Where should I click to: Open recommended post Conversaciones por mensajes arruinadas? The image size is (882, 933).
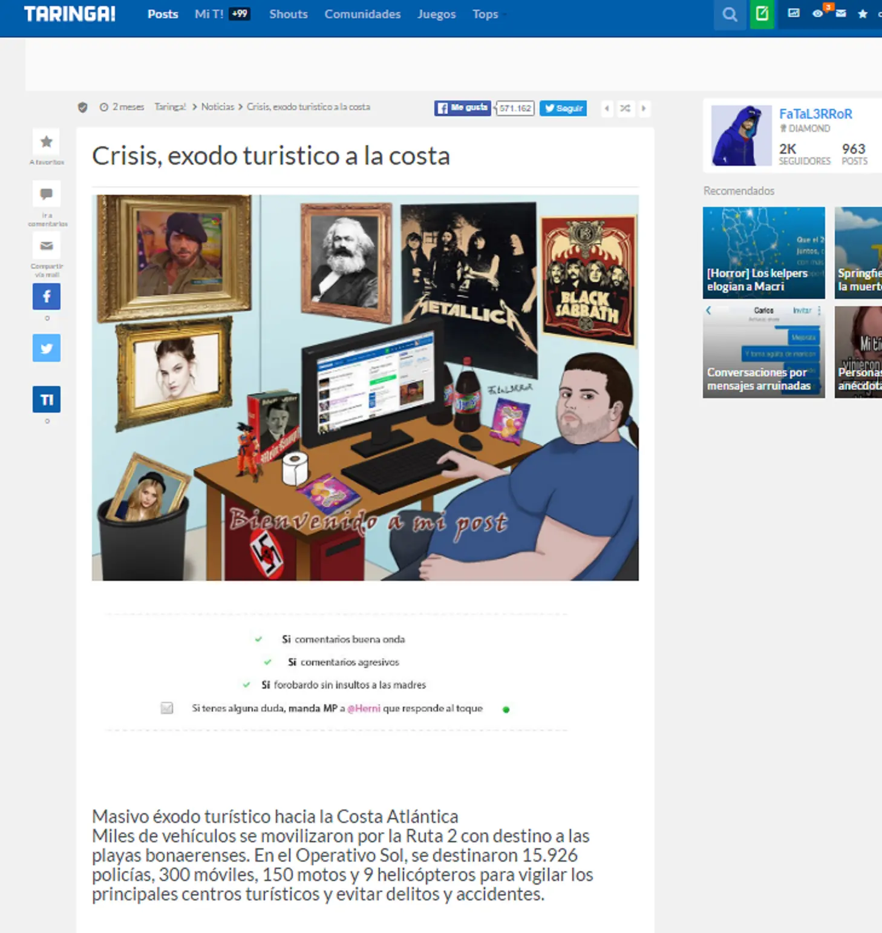[763, 352]
